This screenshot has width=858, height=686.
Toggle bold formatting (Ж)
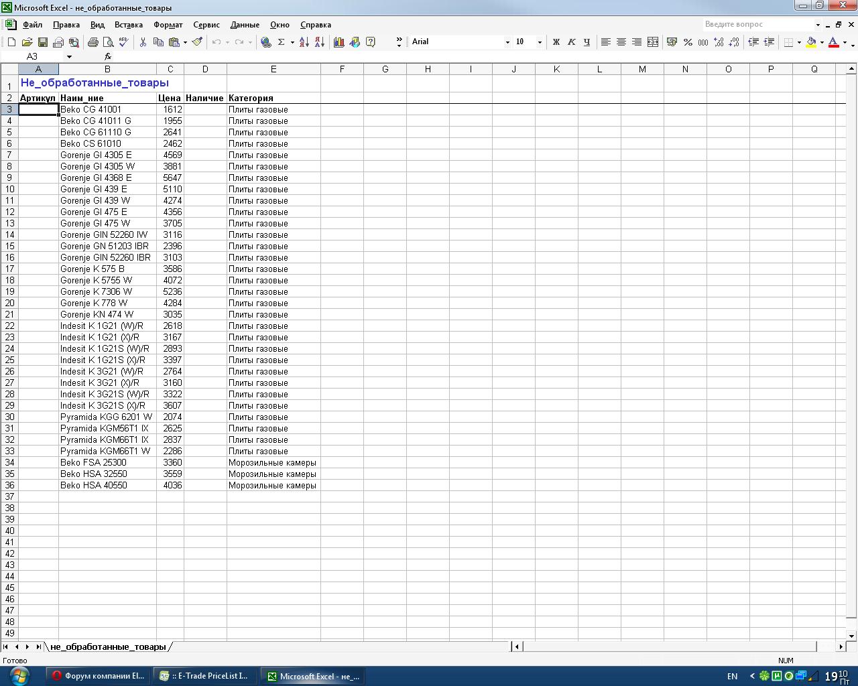click(x=556, y=42)
